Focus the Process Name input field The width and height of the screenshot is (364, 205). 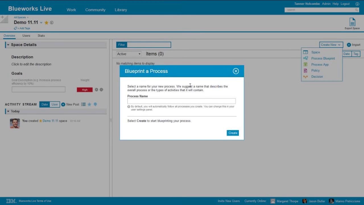pyautogui.click(x=181, y=101)
